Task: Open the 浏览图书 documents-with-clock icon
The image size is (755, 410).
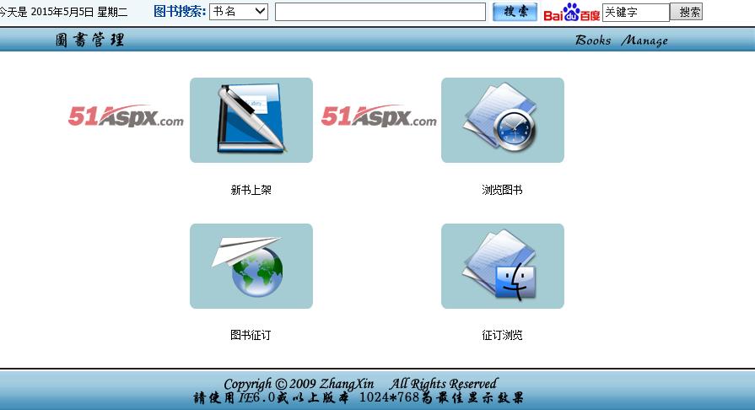Action: [x=503, y=120]
